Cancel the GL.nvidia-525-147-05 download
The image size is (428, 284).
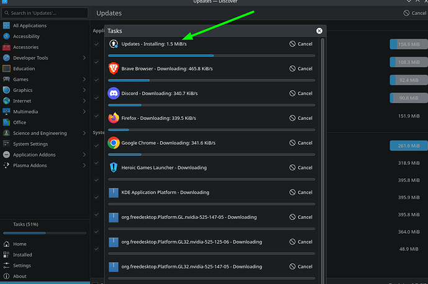pos(301,217)
